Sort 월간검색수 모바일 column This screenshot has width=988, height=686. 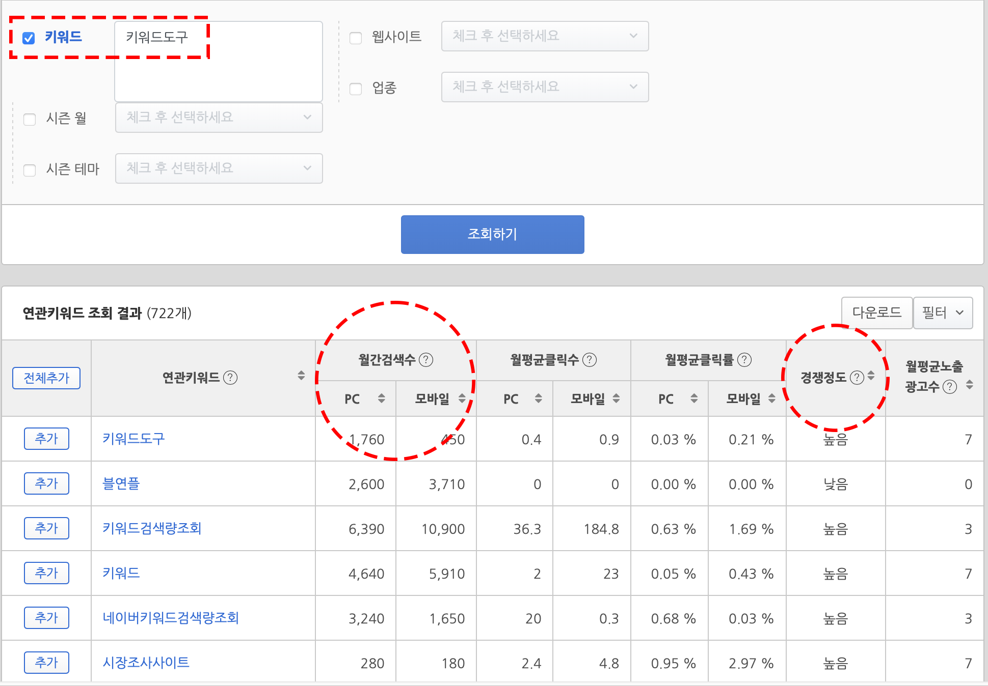tap(462, 398)
